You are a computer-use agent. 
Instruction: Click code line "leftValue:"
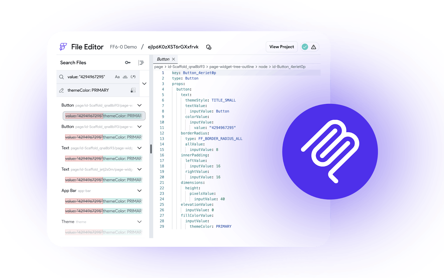tap(196, 161)
